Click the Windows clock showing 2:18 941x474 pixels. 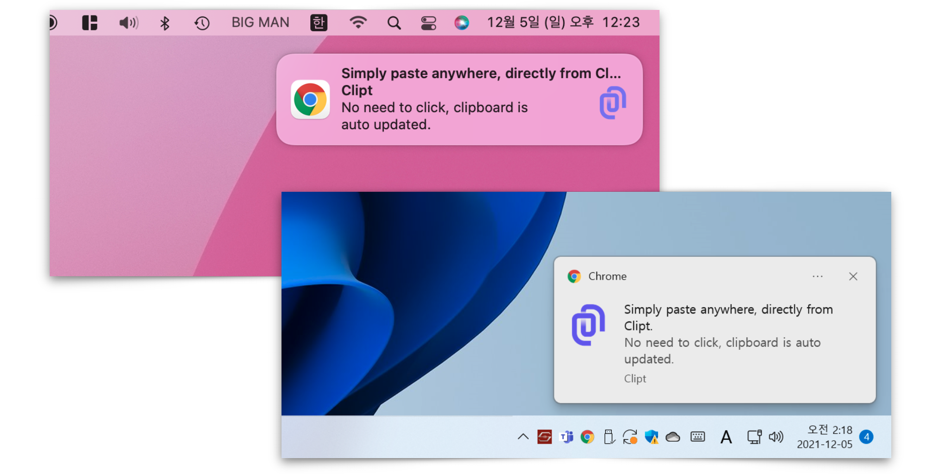825,437
